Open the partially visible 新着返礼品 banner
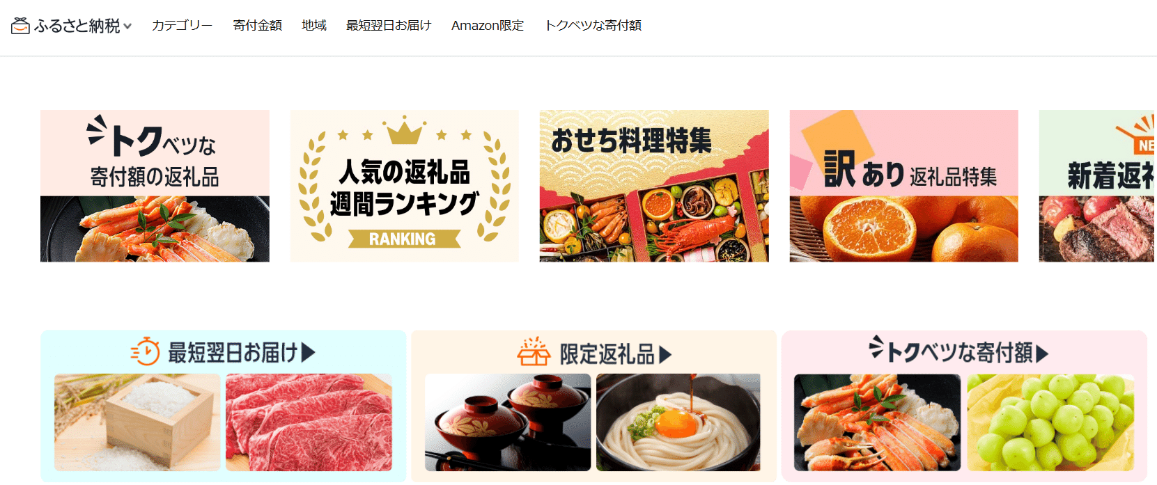 click(x=1098, y=186)
